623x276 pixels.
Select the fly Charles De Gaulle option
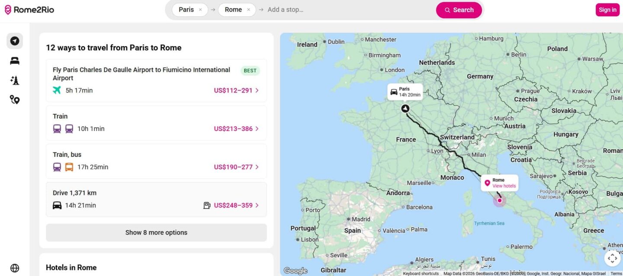click(156, 81)
